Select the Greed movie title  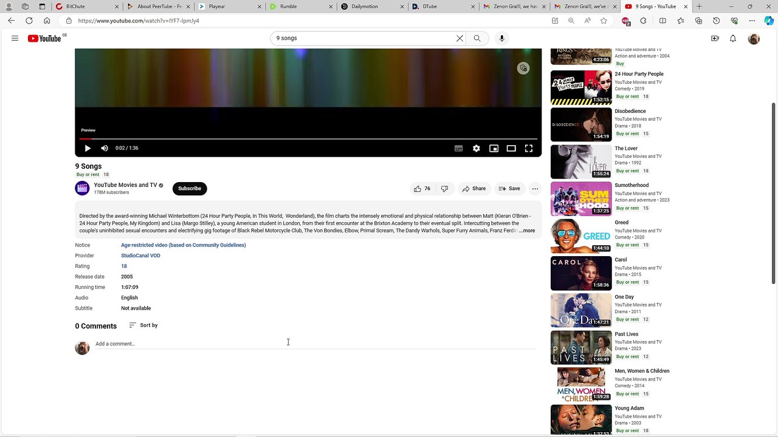621,223
